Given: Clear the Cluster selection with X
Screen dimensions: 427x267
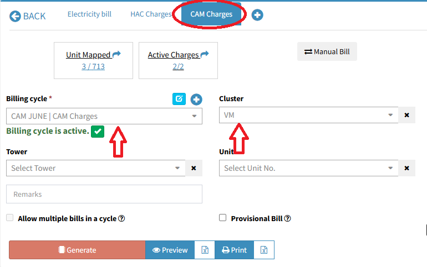Looking at the screenshot, I should pyautogui.click(x=406, y=115).
